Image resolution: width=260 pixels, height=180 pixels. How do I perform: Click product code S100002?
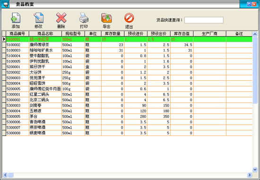click(13, 45)
